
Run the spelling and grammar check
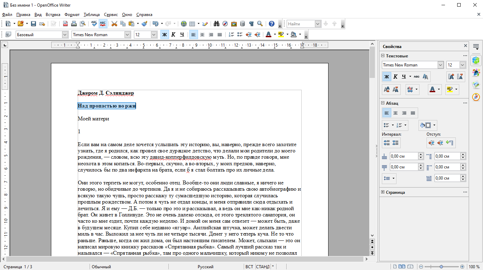94,24
